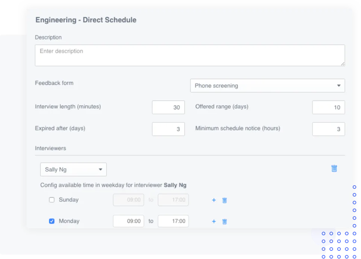
Task: Add time slot for Sunday
Action: point(214,200)
